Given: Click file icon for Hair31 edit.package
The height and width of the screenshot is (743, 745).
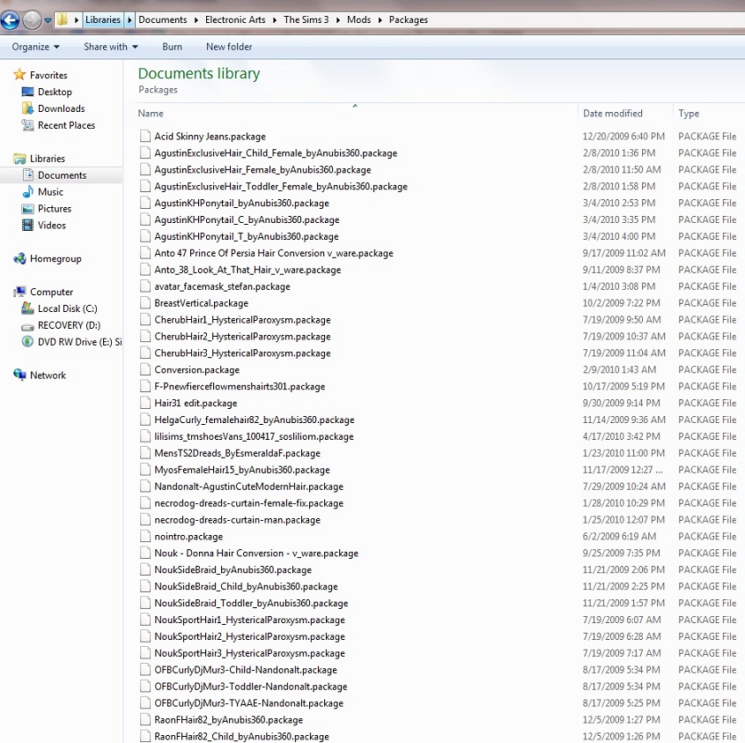Looking at the screenshot, I should 145,403.
